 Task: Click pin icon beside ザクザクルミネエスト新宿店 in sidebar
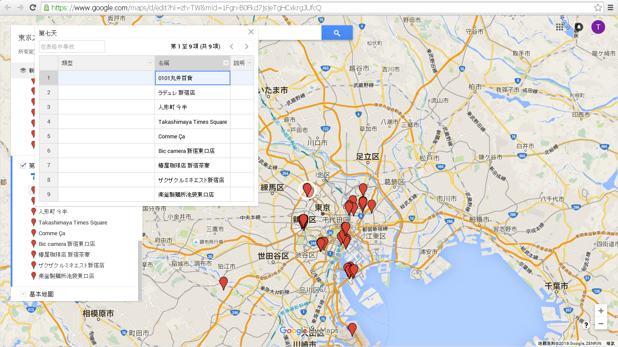(33, 265)
